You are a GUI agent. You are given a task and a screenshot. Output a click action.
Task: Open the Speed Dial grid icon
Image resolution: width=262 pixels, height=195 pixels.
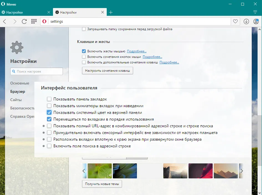34,21
